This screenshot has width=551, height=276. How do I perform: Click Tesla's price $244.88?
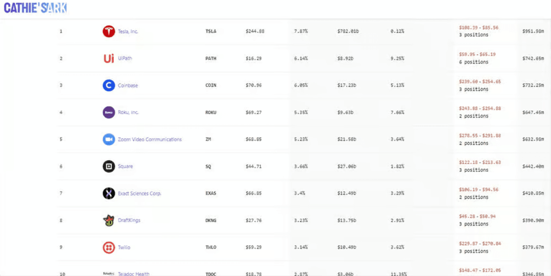254,31
